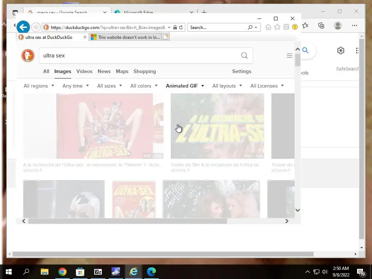Open the Internet Explorer tools gear
Viewport: 372px width, 279px height.
click(x=286, y=27)
